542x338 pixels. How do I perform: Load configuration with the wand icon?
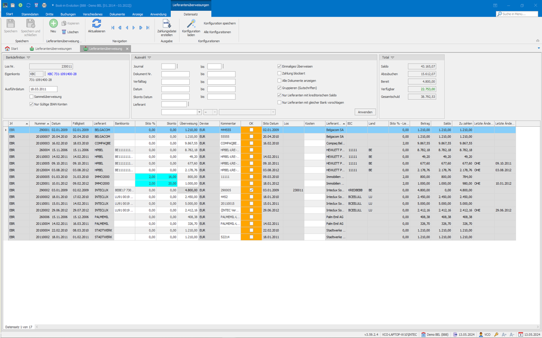(x=191, y=23)
